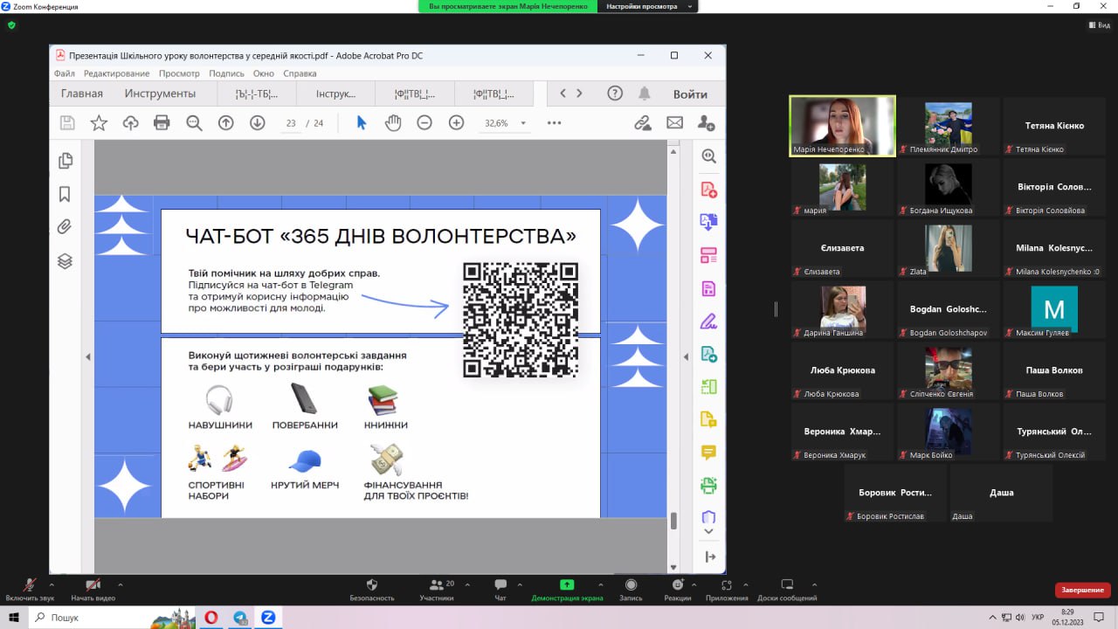Click the red Завершение button
This screenshot has height=629, width=1118.
[1082, 590]
